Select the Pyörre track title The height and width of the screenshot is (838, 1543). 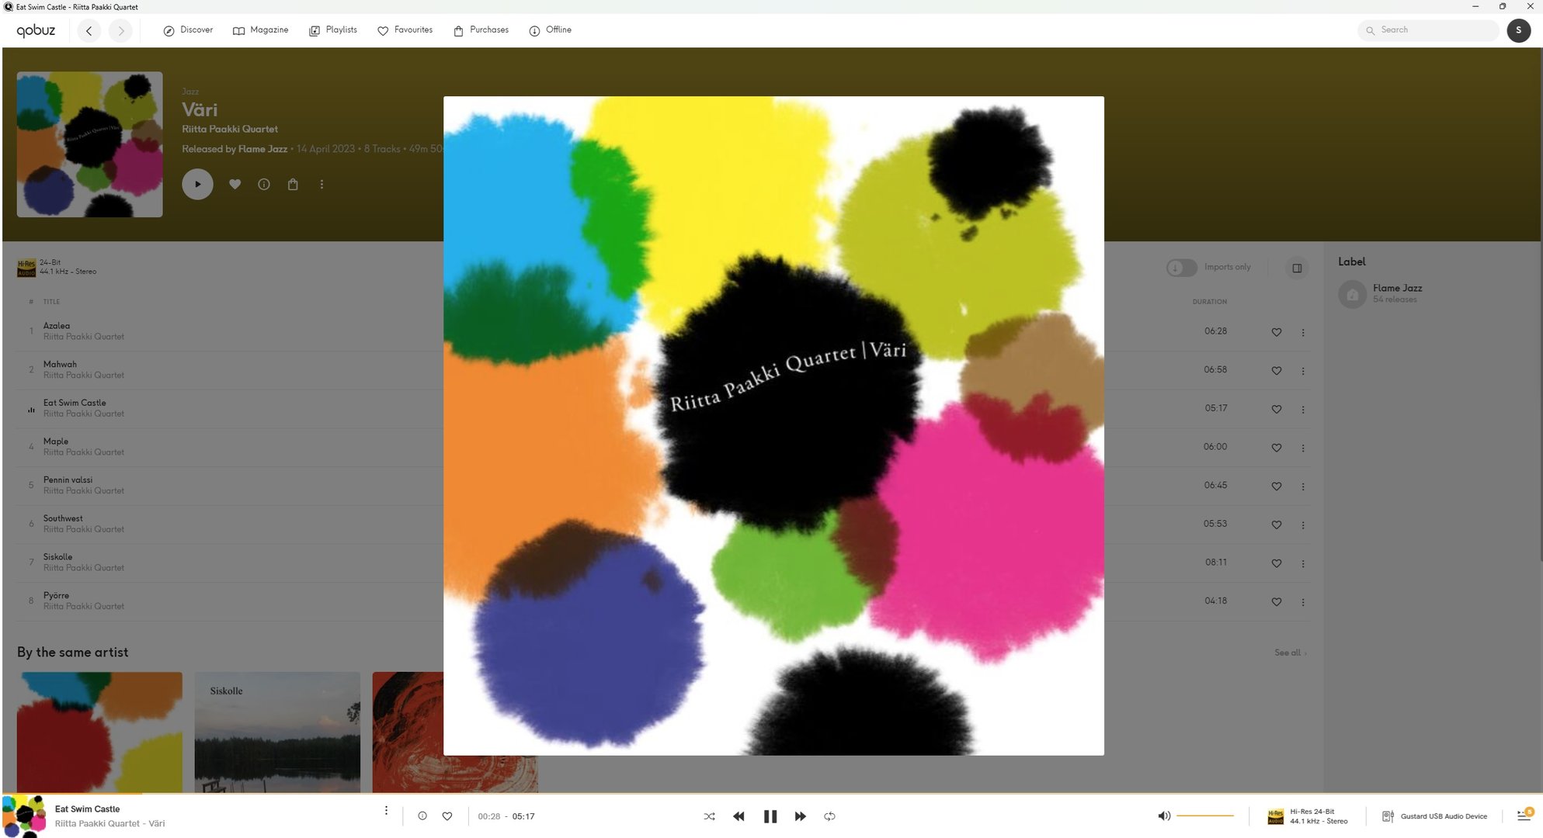pyautogui.click(x=56, y=596)
